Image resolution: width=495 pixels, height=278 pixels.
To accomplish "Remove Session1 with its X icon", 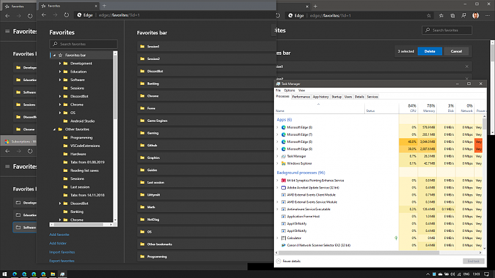I will point(467,67).
